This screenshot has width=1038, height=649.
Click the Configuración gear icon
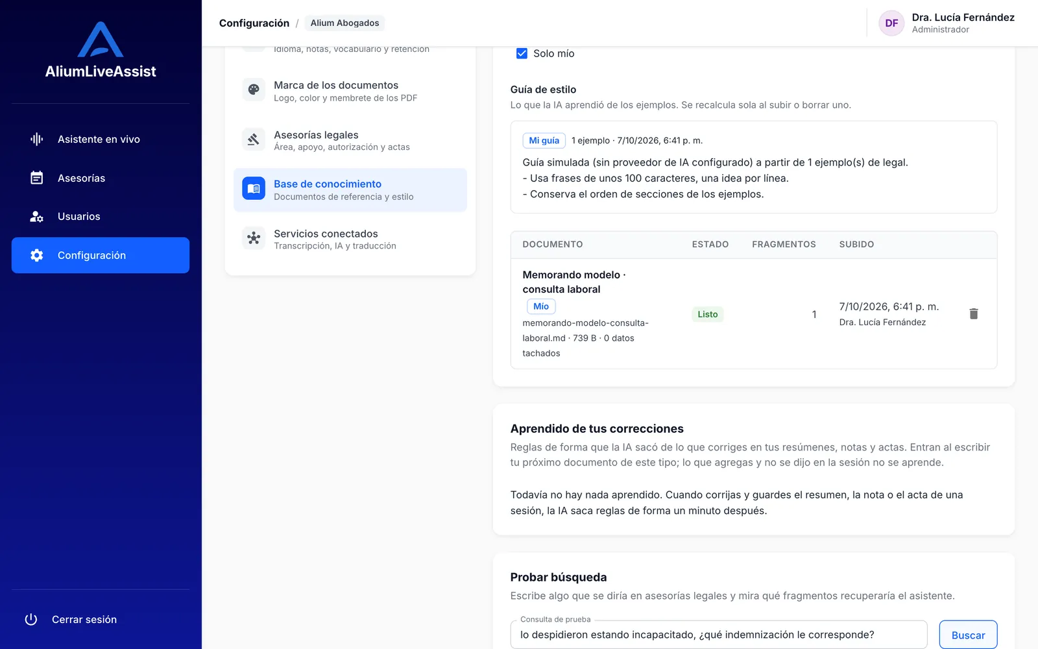coord(37,255)
